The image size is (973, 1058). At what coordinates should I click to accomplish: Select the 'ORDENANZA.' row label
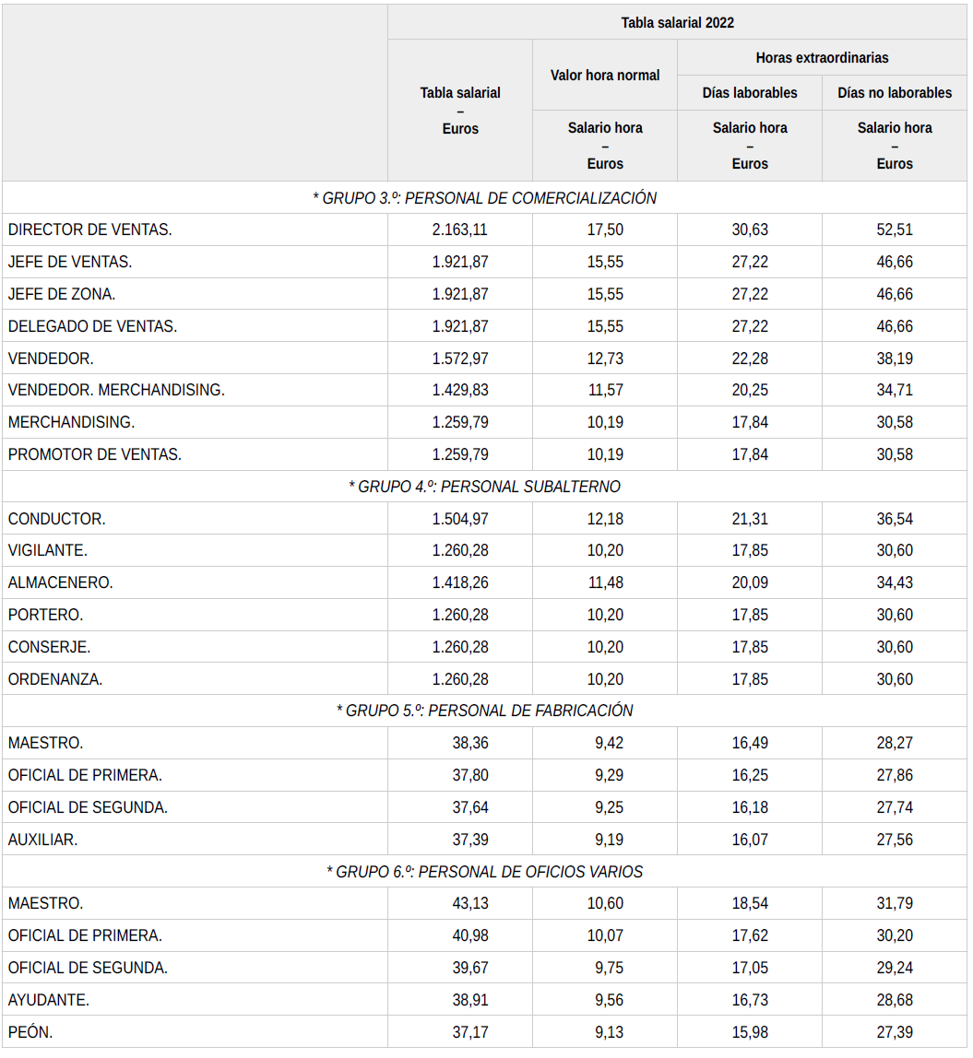click(55, 679)
